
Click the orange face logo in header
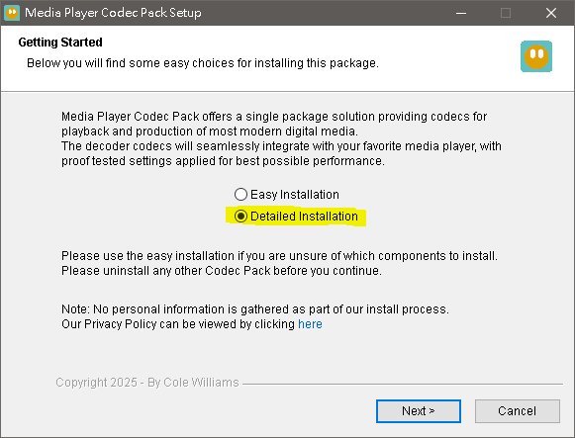click(x=536, y=56)
